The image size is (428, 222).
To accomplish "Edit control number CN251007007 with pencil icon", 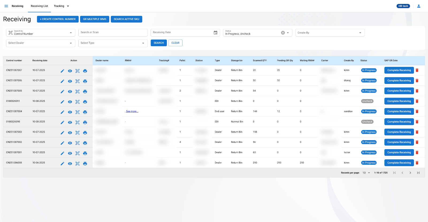I will coord(62,71).
